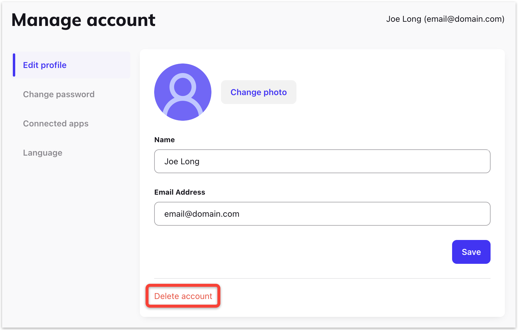Select Language in the sidebar

[x=43, y=153]
